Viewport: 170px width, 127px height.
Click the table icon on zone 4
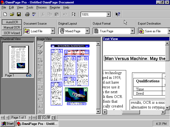click(87, 52)
